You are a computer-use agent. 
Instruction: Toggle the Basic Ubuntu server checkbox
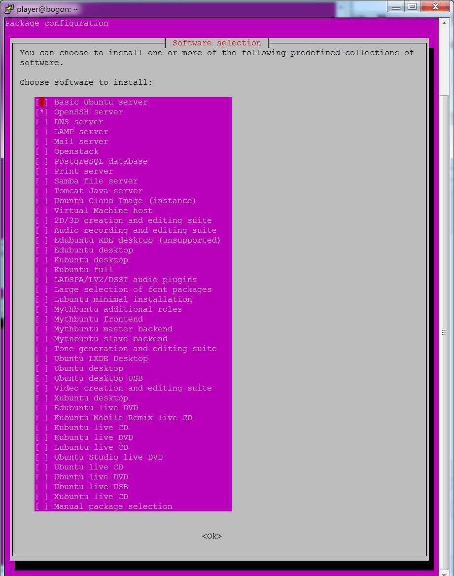42,102
